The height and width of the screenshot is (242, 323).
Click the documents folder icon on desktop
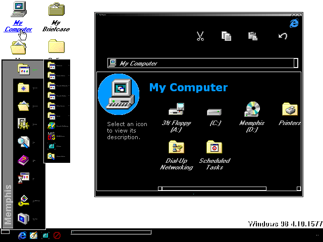coord(18,47)
